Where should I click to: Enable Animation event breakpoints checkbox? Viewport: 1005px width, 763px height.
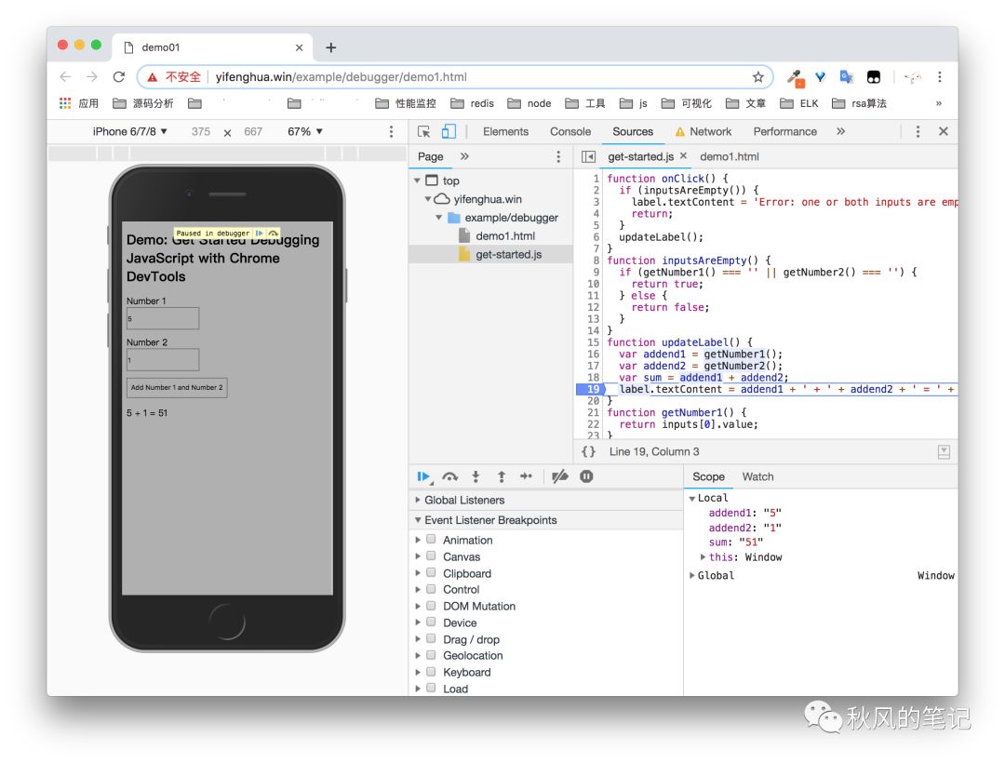tap(432, 540)
